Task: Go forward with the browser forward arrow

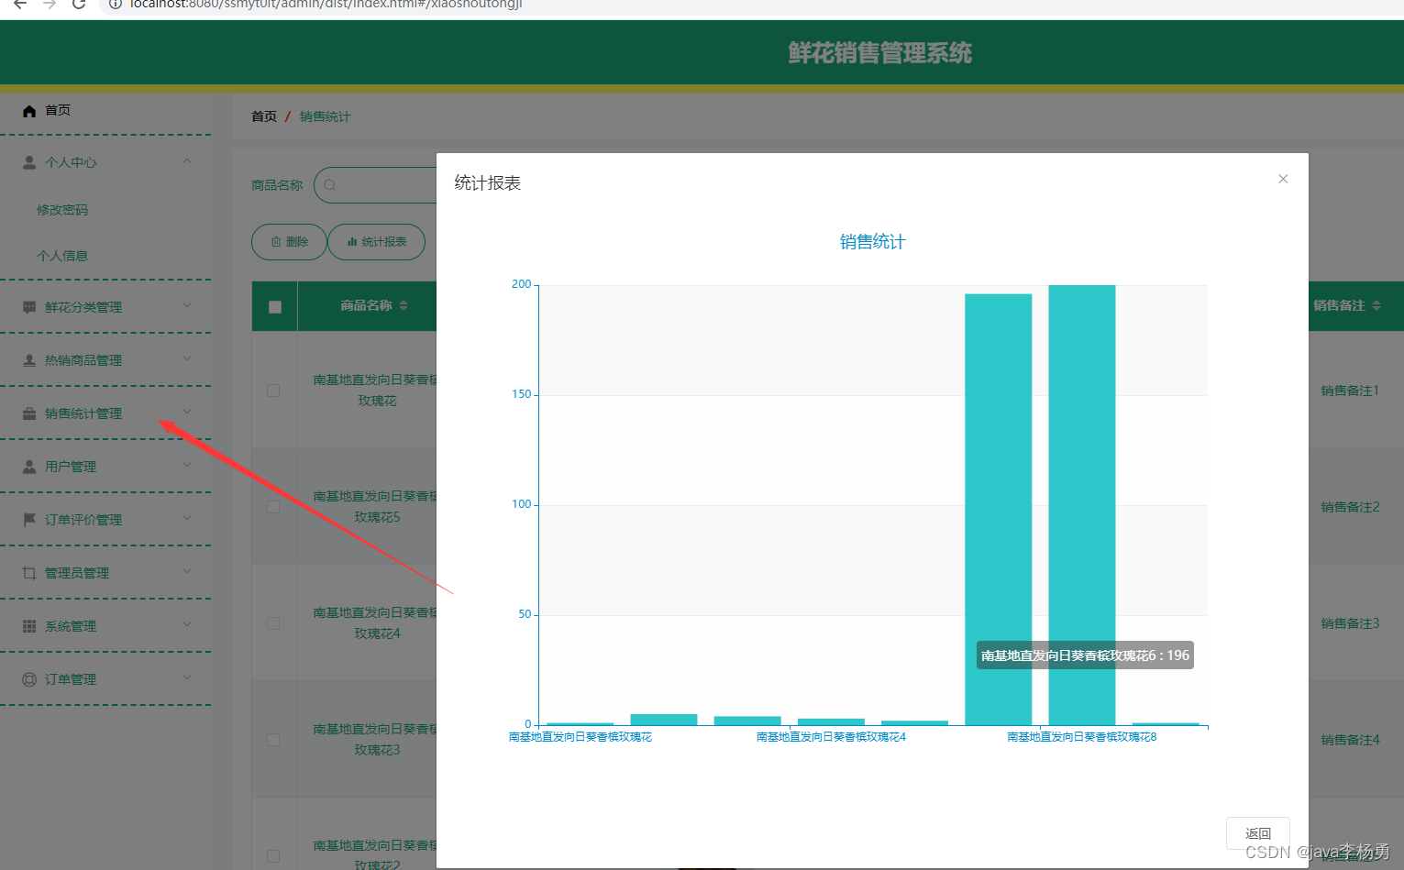Action: tap(50, 4)
